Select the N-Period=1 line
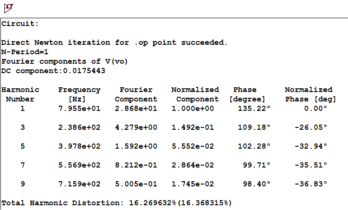Image resolution: width=348 pixels, height=210 pixels. (25, 52)
